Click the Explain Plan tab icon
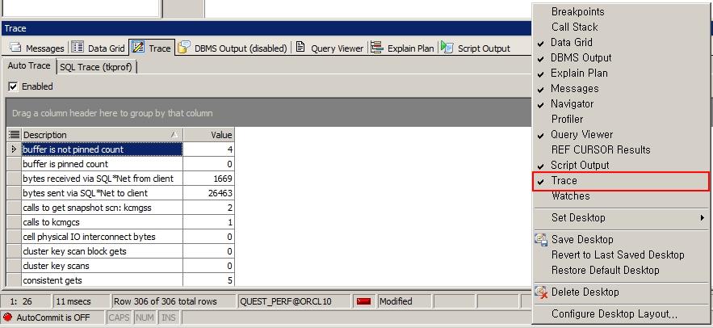 376,48
